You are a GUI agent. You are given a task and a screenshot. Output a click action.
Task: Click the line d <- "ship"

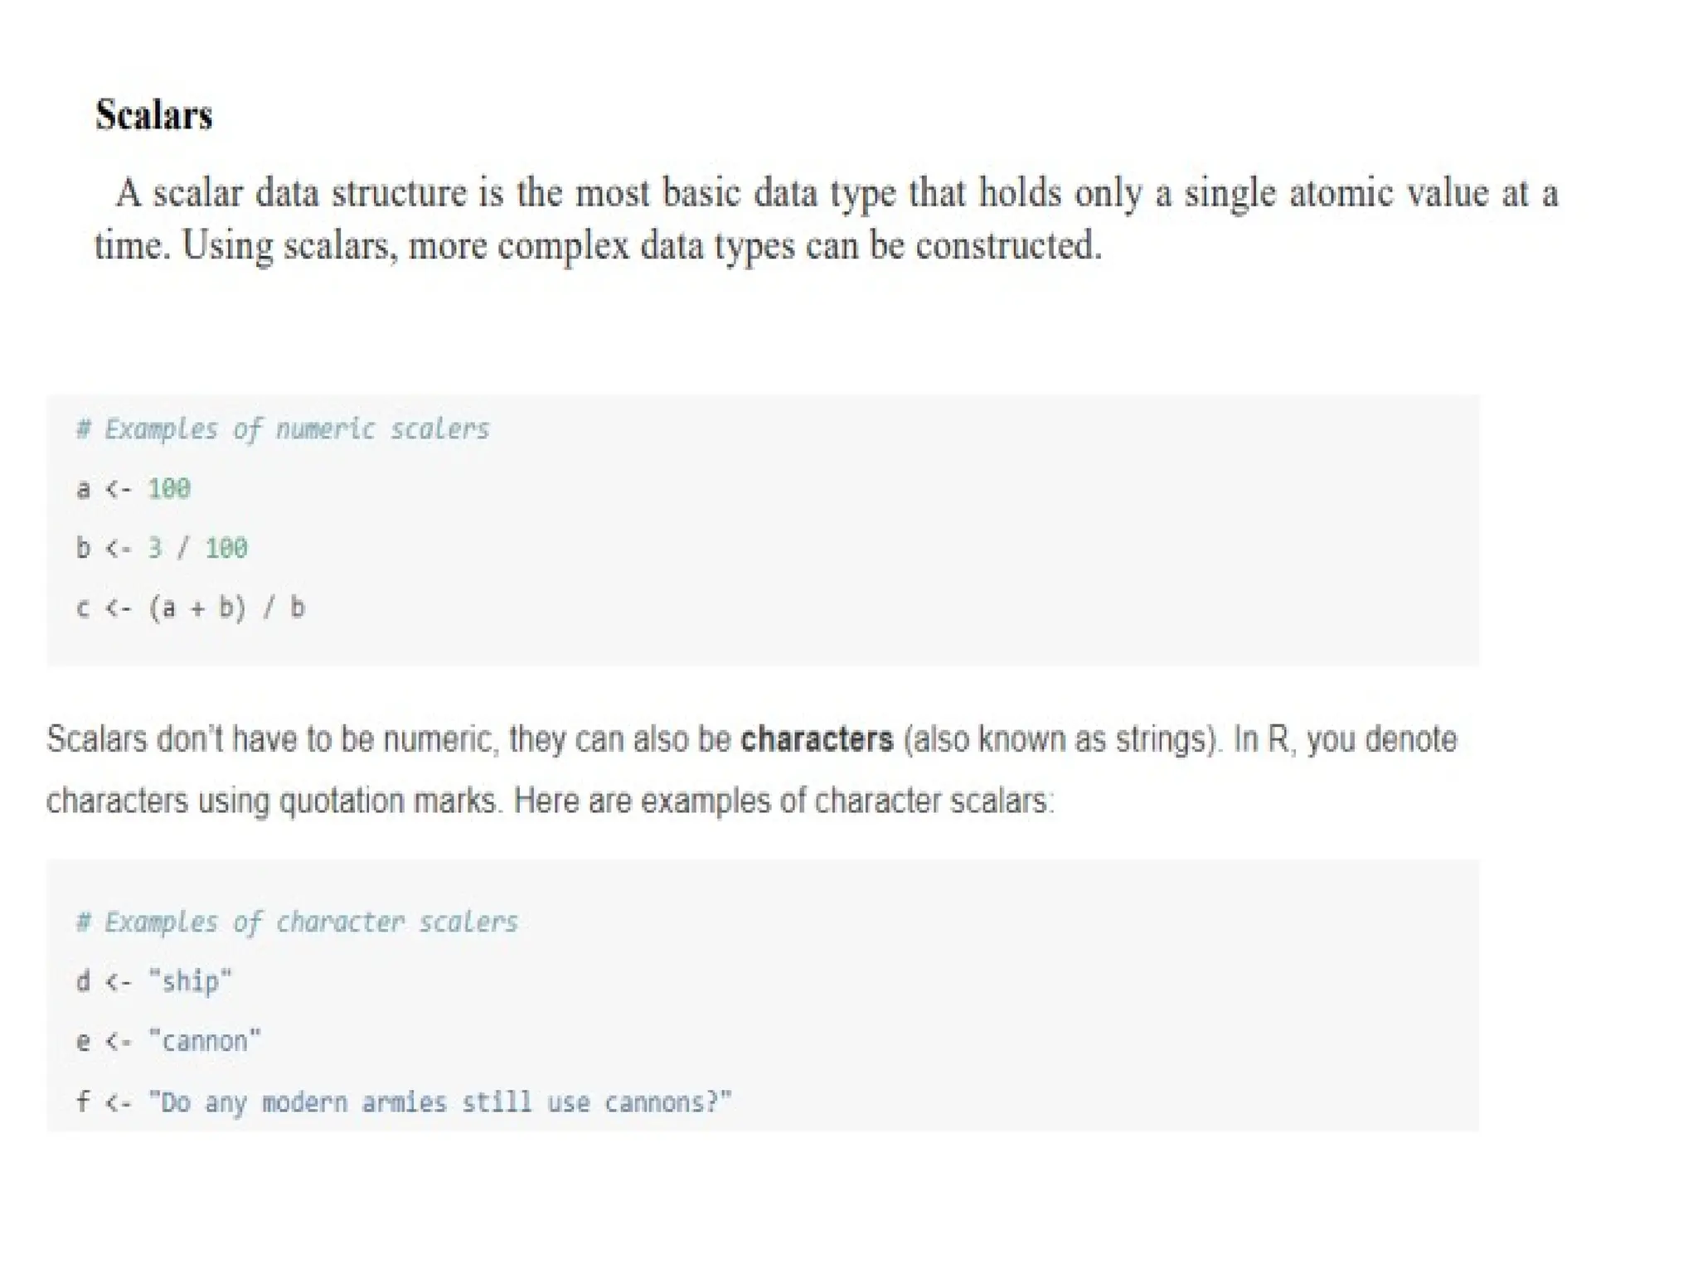154,982
